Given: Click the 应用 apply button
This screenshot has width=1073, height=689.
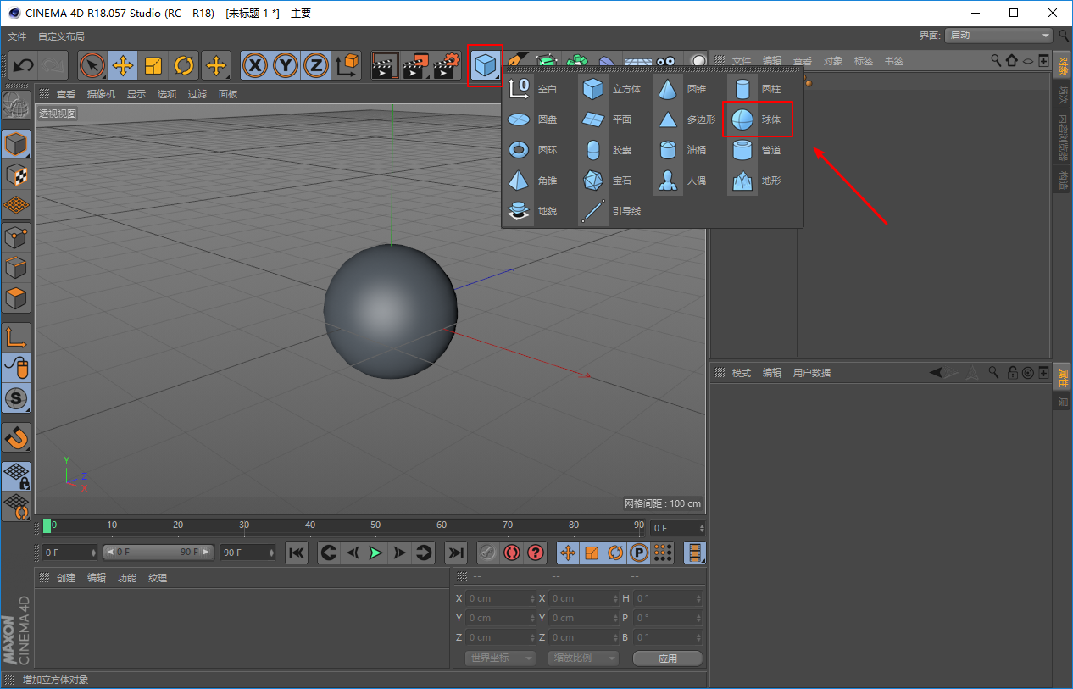Looking at the screenshot, I should tap(667, 658).
